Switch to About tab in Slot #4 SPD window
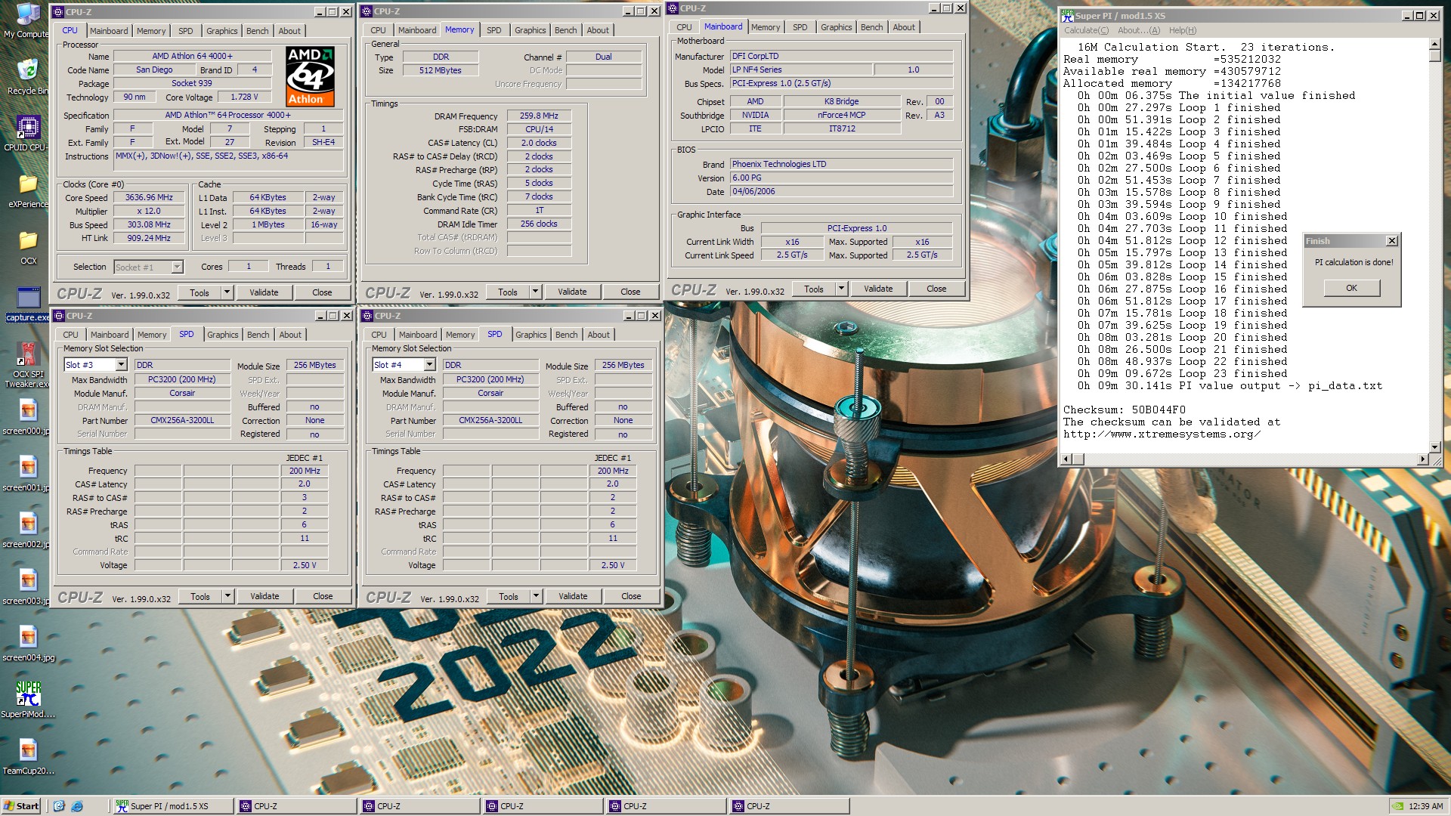1451x816 pixels. 598,335
